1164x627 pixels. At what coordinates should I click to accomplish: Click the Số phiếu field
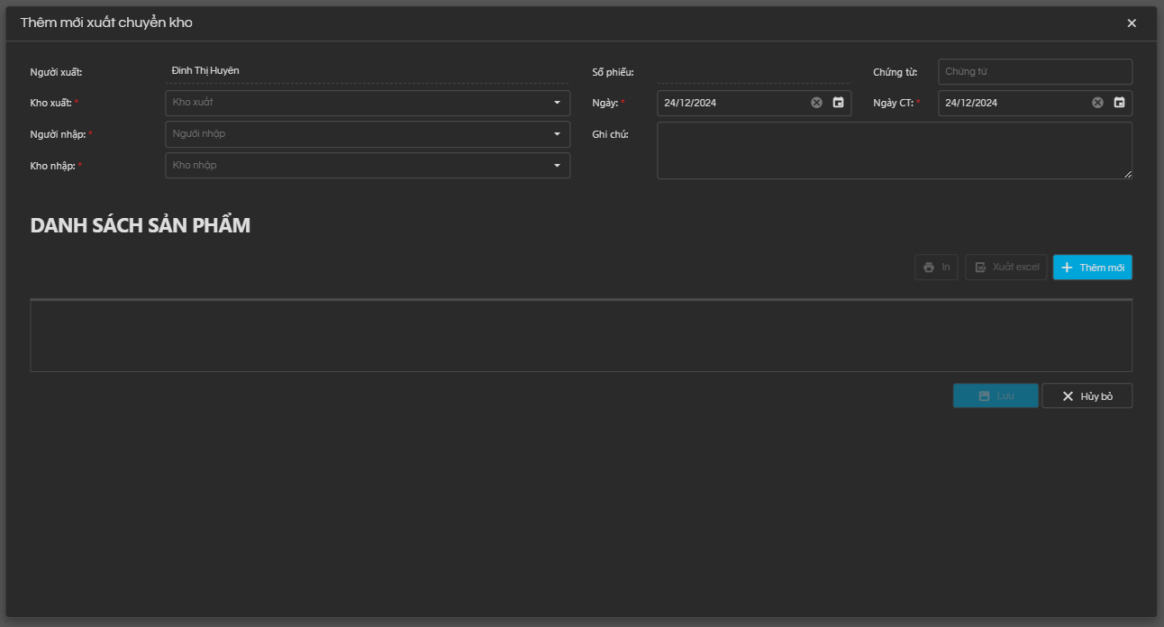753,72
